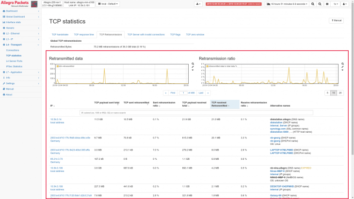
Task: Switch to the TCP handshake tab
Action: (x=60, y=35)
